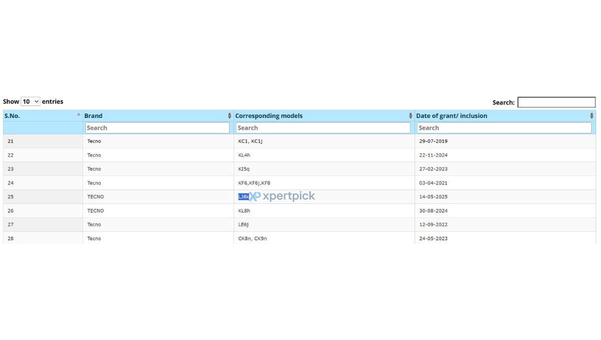This screenshot has height=340, width=601.
Task: Click Brand column sort arrows
Action: tap(230, 116)
